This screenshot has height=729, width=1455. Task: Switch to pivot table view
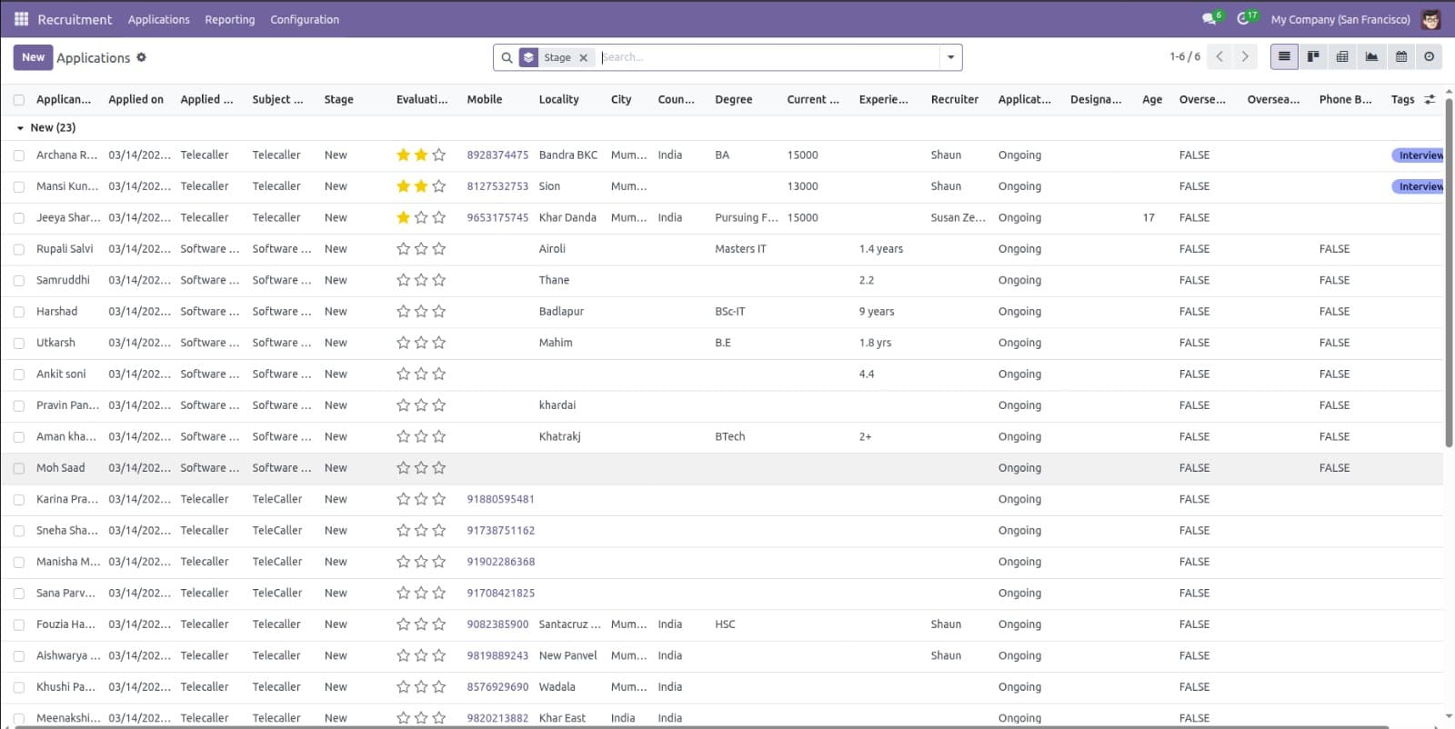tap(1342, 56)
